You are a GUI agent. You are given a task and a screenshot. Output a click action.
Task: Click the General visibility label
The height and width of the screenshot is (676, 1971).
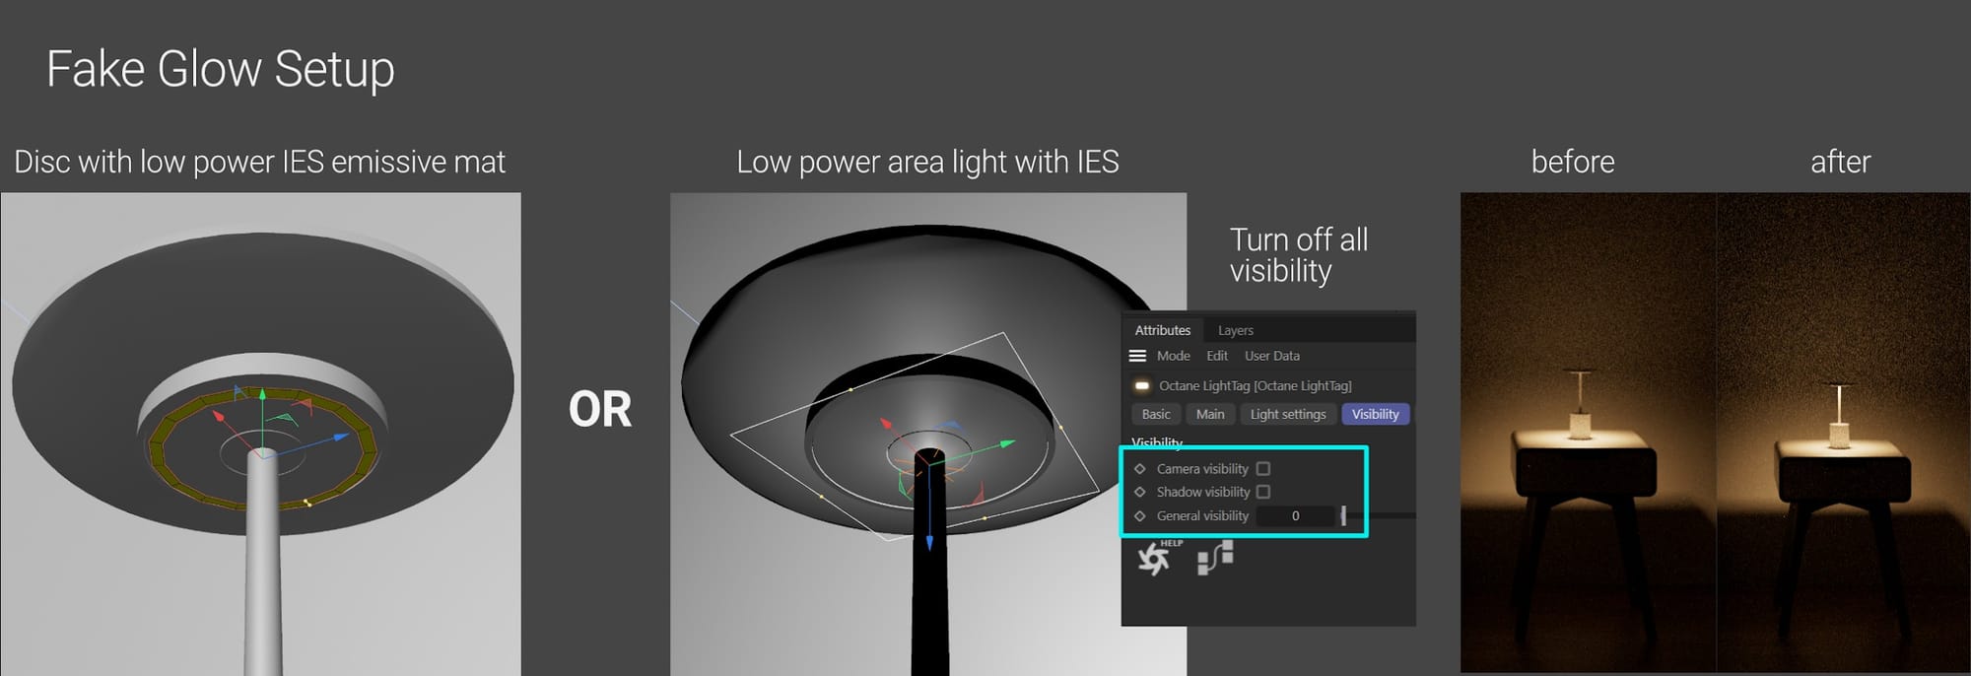1202,515
